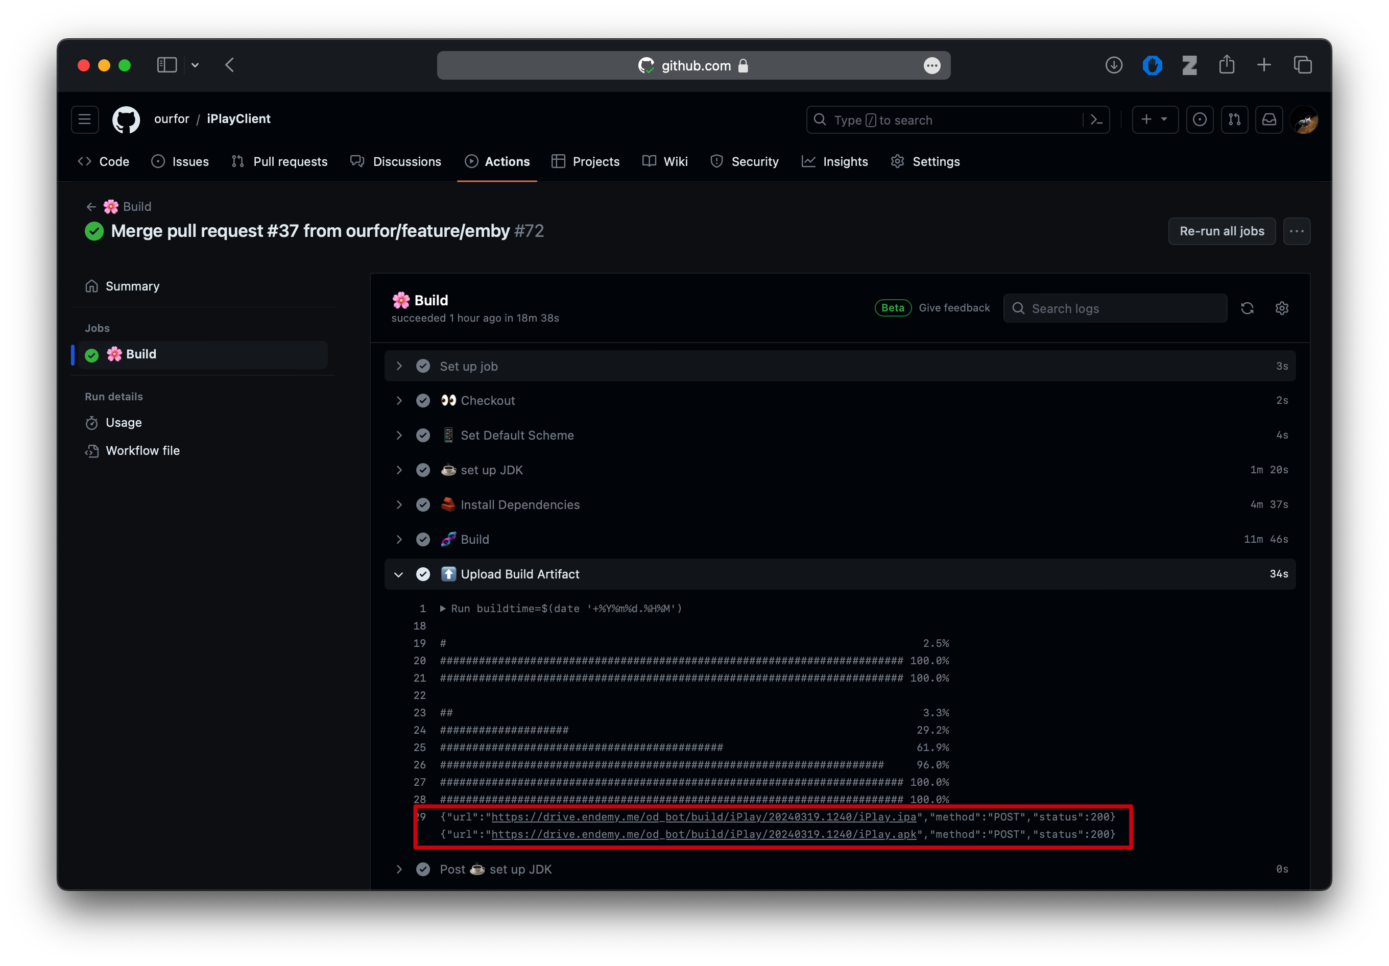1389x966 pixels.
Task: Click the pull requests header icon
Action: point(1234,120)
